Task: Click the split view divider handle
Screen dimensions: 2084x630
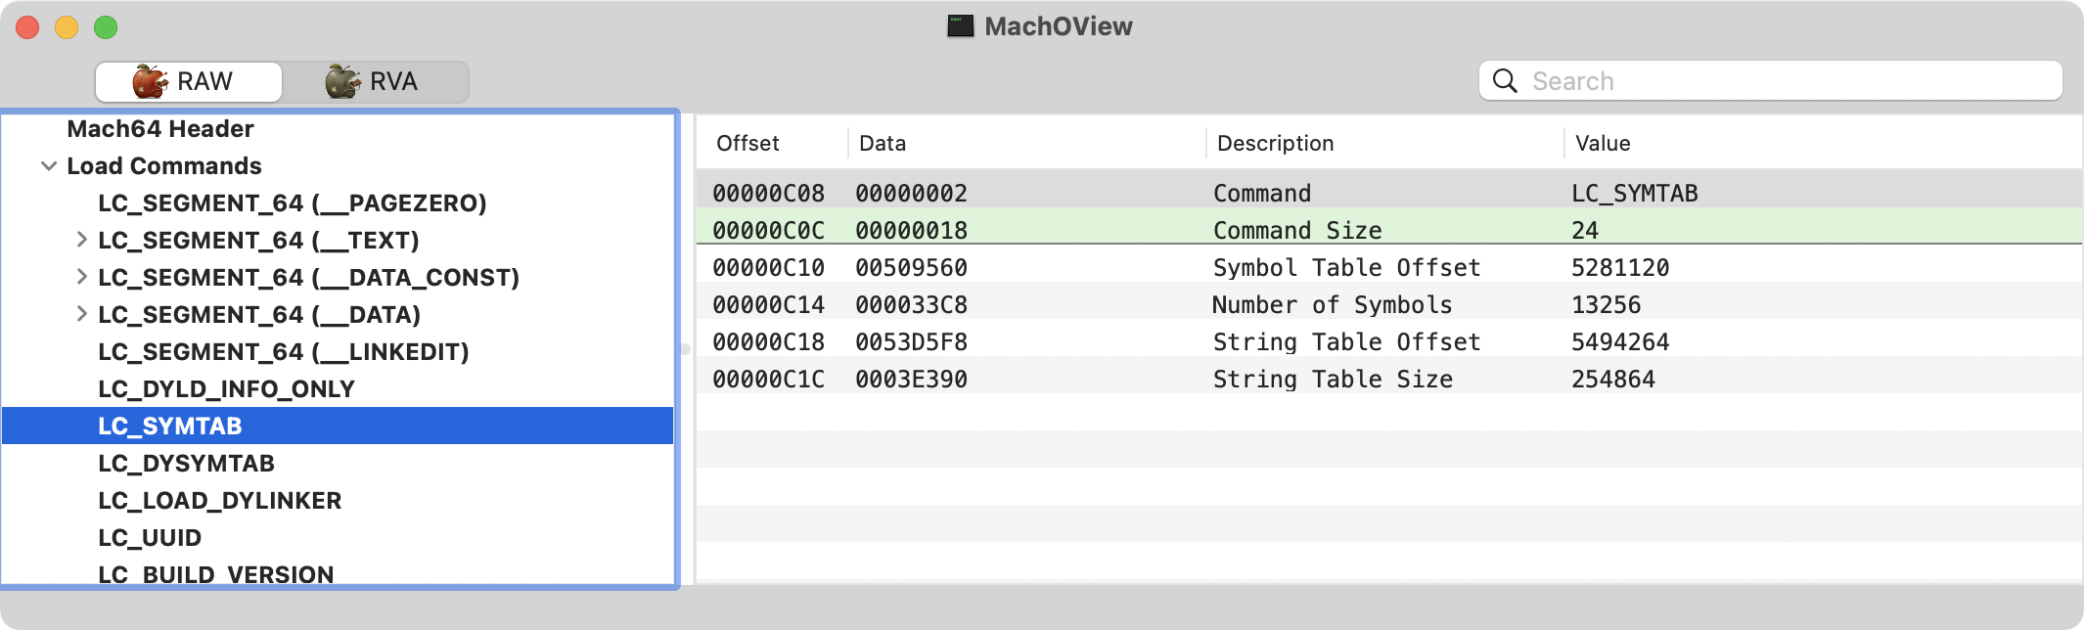Action: click(685, 349)
